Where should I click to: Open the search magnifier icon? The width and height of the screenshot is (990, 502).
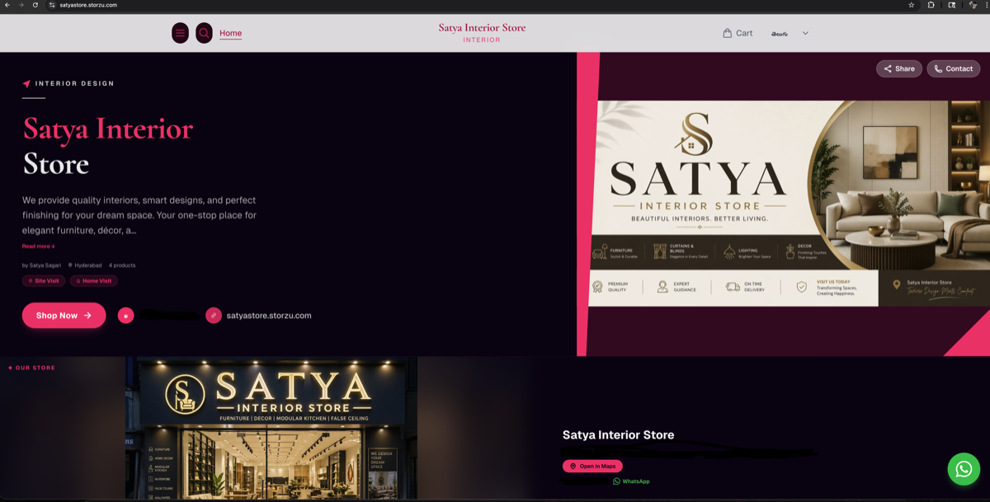tap(204, 33)
